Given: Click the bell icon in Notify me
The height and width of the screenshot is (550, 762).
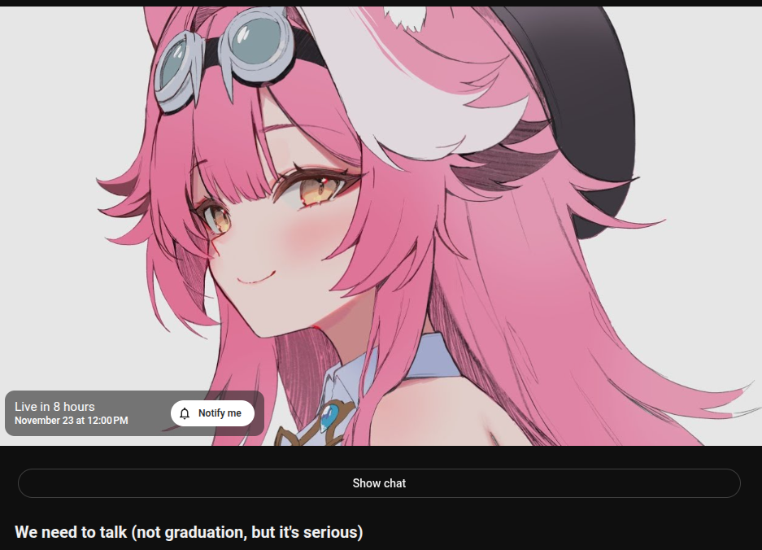Looking at the screenshot, I should (x=185, y=413).
